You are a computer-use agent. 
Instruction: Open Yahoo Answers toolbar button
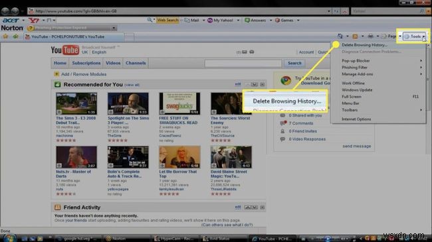click(255, 20)
